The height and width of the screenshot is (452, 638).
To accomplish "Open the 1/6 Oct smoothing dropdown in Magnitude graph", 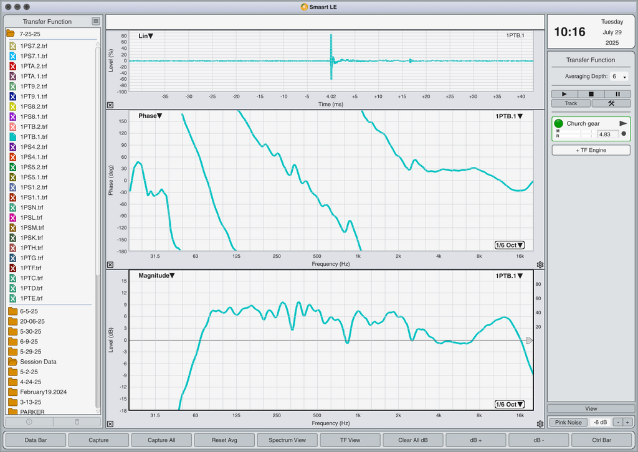I will (510, 405).
